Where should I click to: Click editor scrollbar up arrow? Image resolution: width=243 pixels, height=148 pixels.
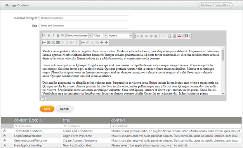[223, 48]
